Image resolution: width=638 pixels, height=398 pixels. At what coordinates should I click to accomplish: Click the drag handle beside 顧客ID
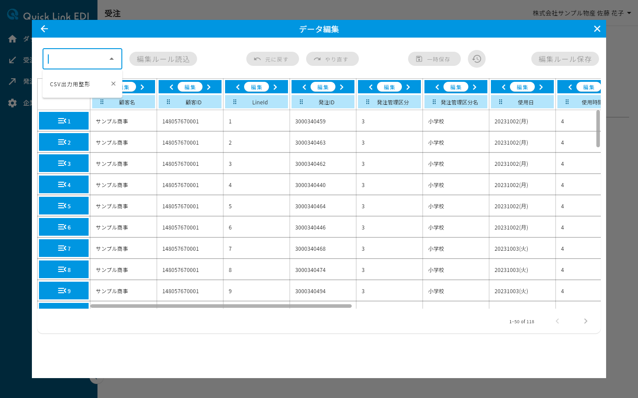168,102
